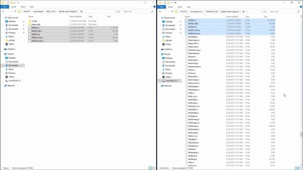Sort by Size in TDM-GCC-64 window
Image resolution: width=303 pixels, height=170 pixels.
click(x=266, y=17)
